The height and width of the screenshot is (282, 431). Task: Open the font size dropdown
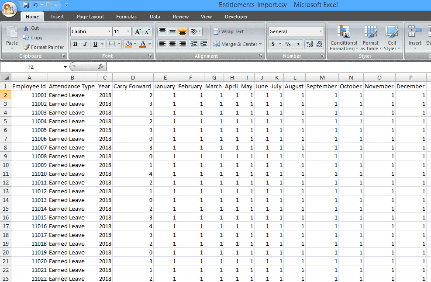coord(128,31)
